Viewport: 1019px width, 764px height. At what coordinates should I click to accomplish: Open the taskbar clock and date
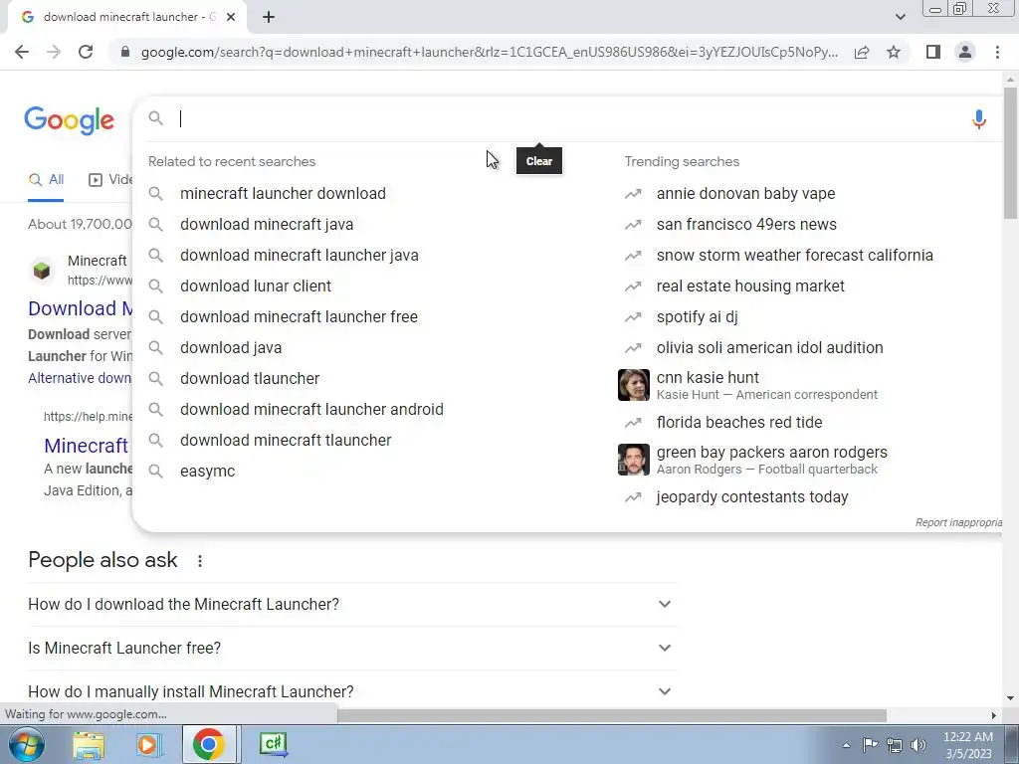968,745
